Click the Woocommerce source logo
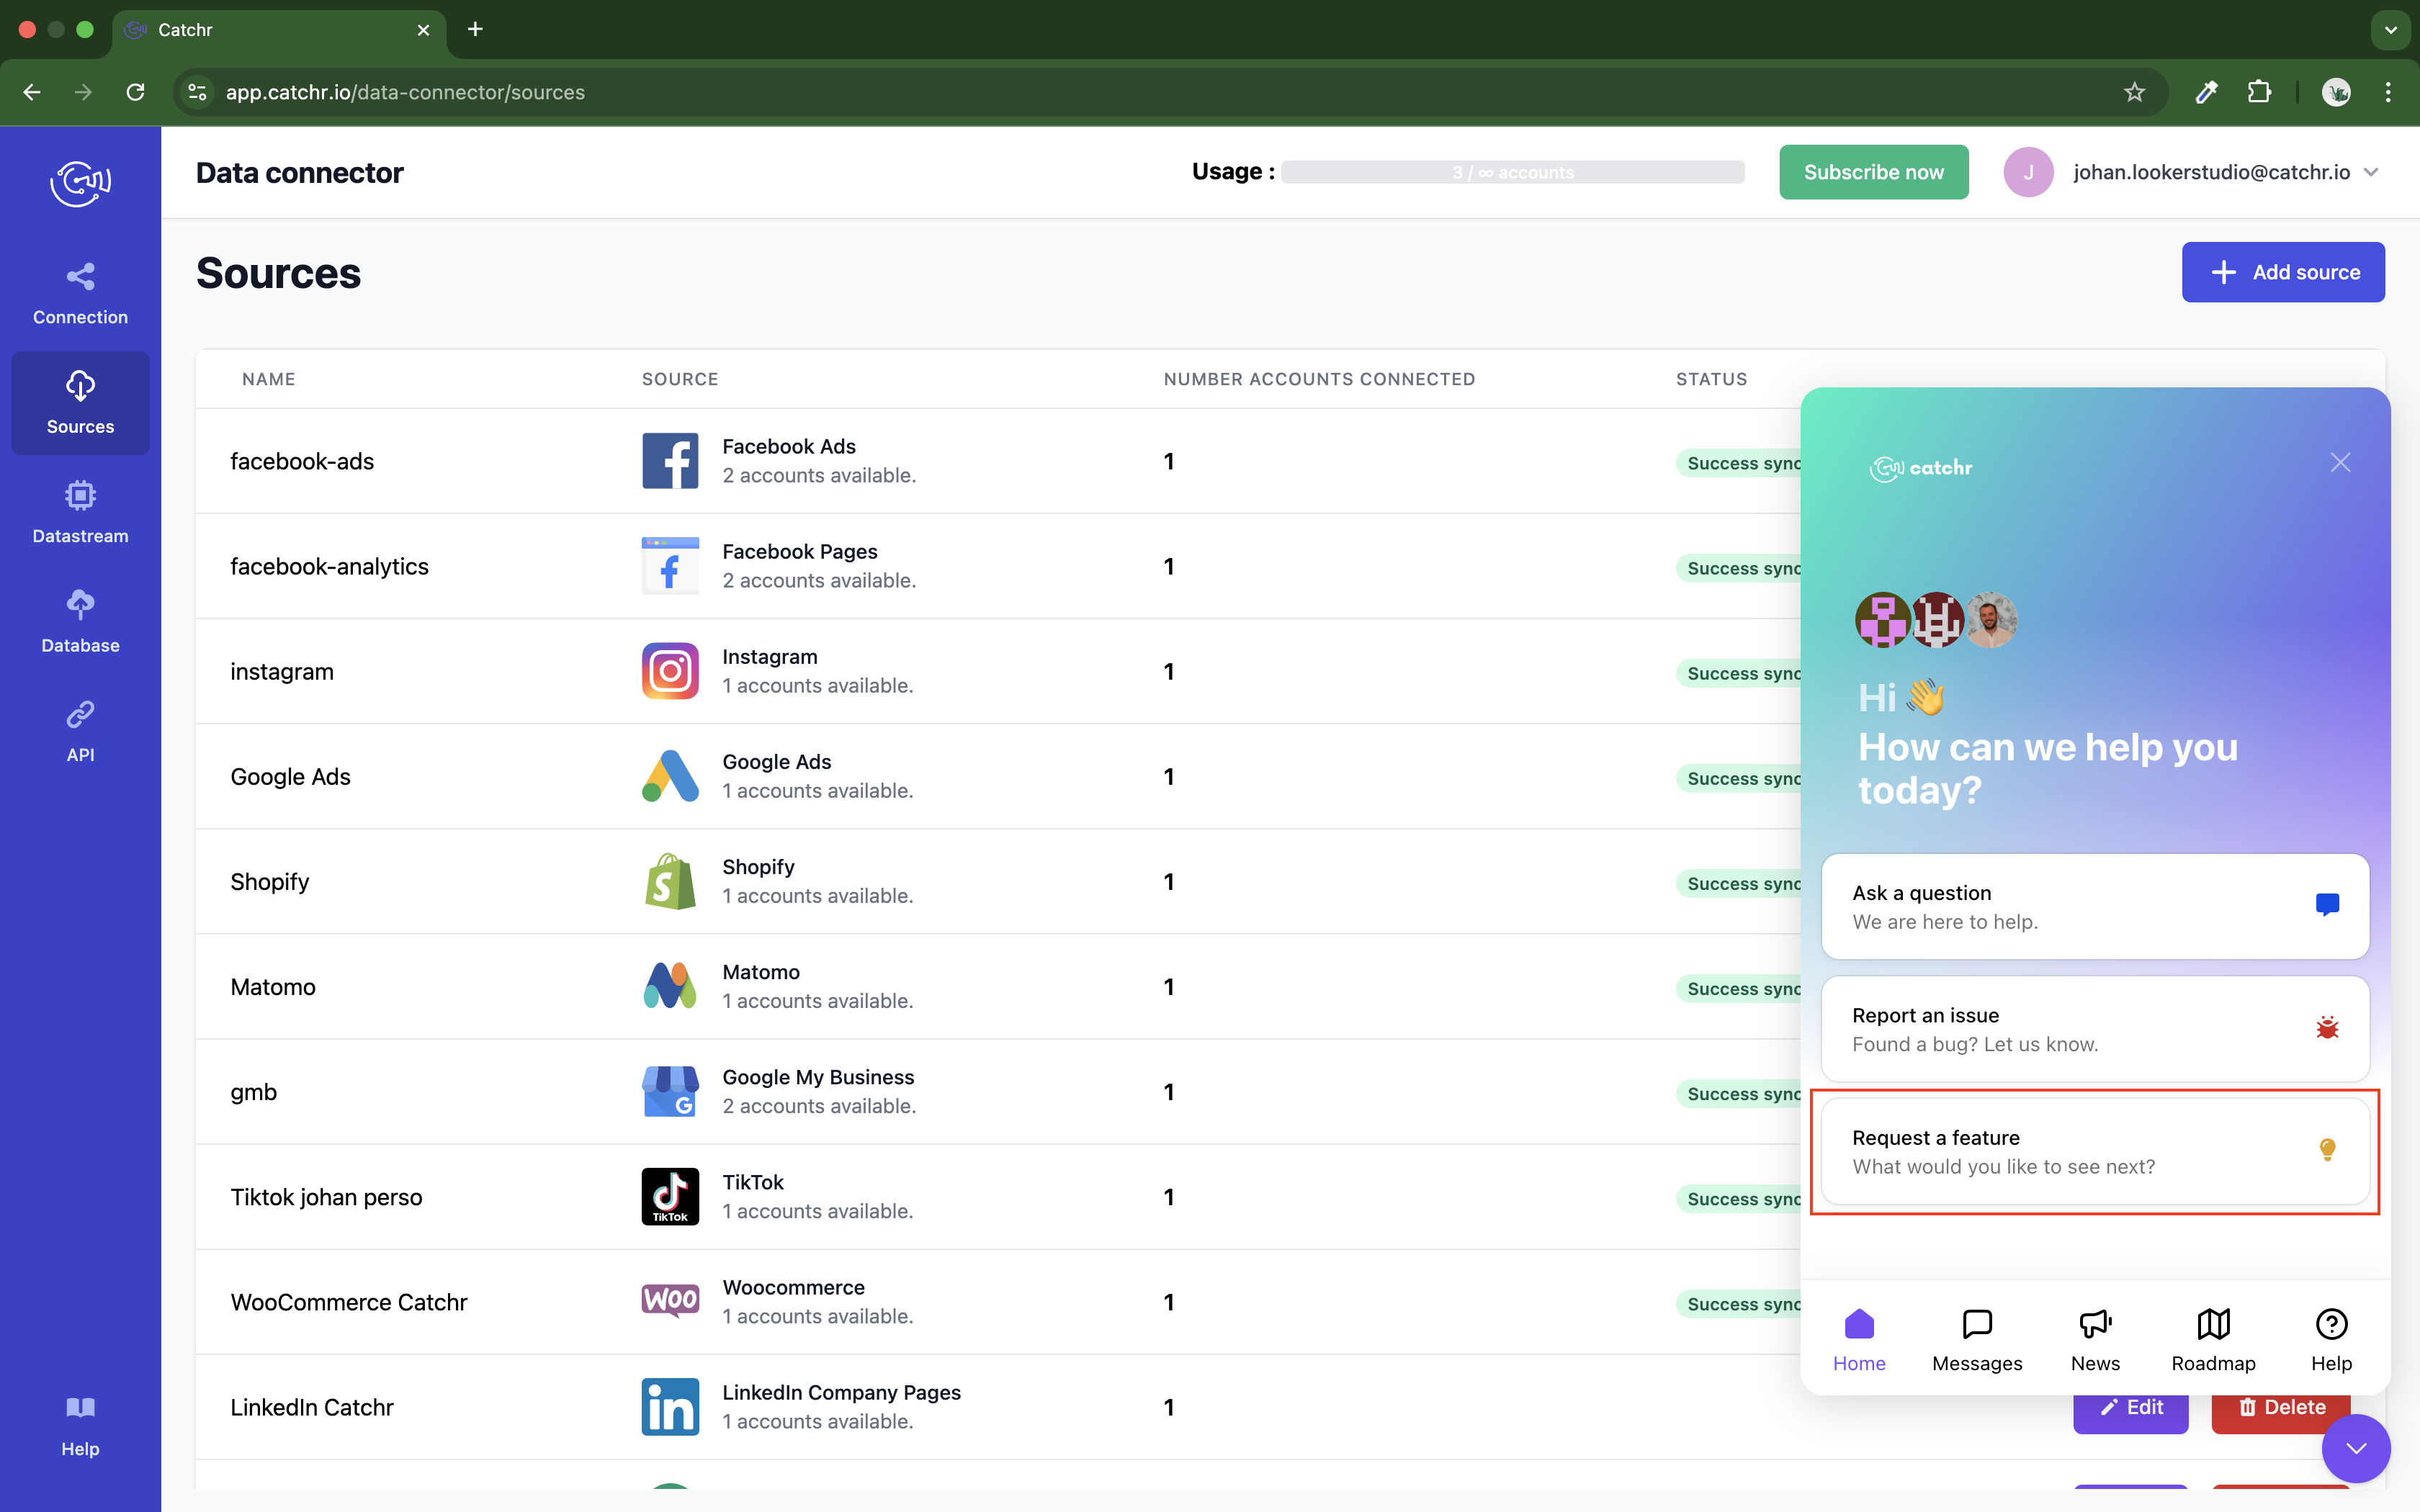This screenshot has height=1512, width=2420. [670, 1301]
